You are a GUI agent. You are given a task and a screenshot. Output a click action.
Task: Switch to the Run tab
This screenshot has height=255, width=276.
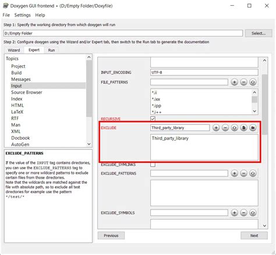pos(51,50)
